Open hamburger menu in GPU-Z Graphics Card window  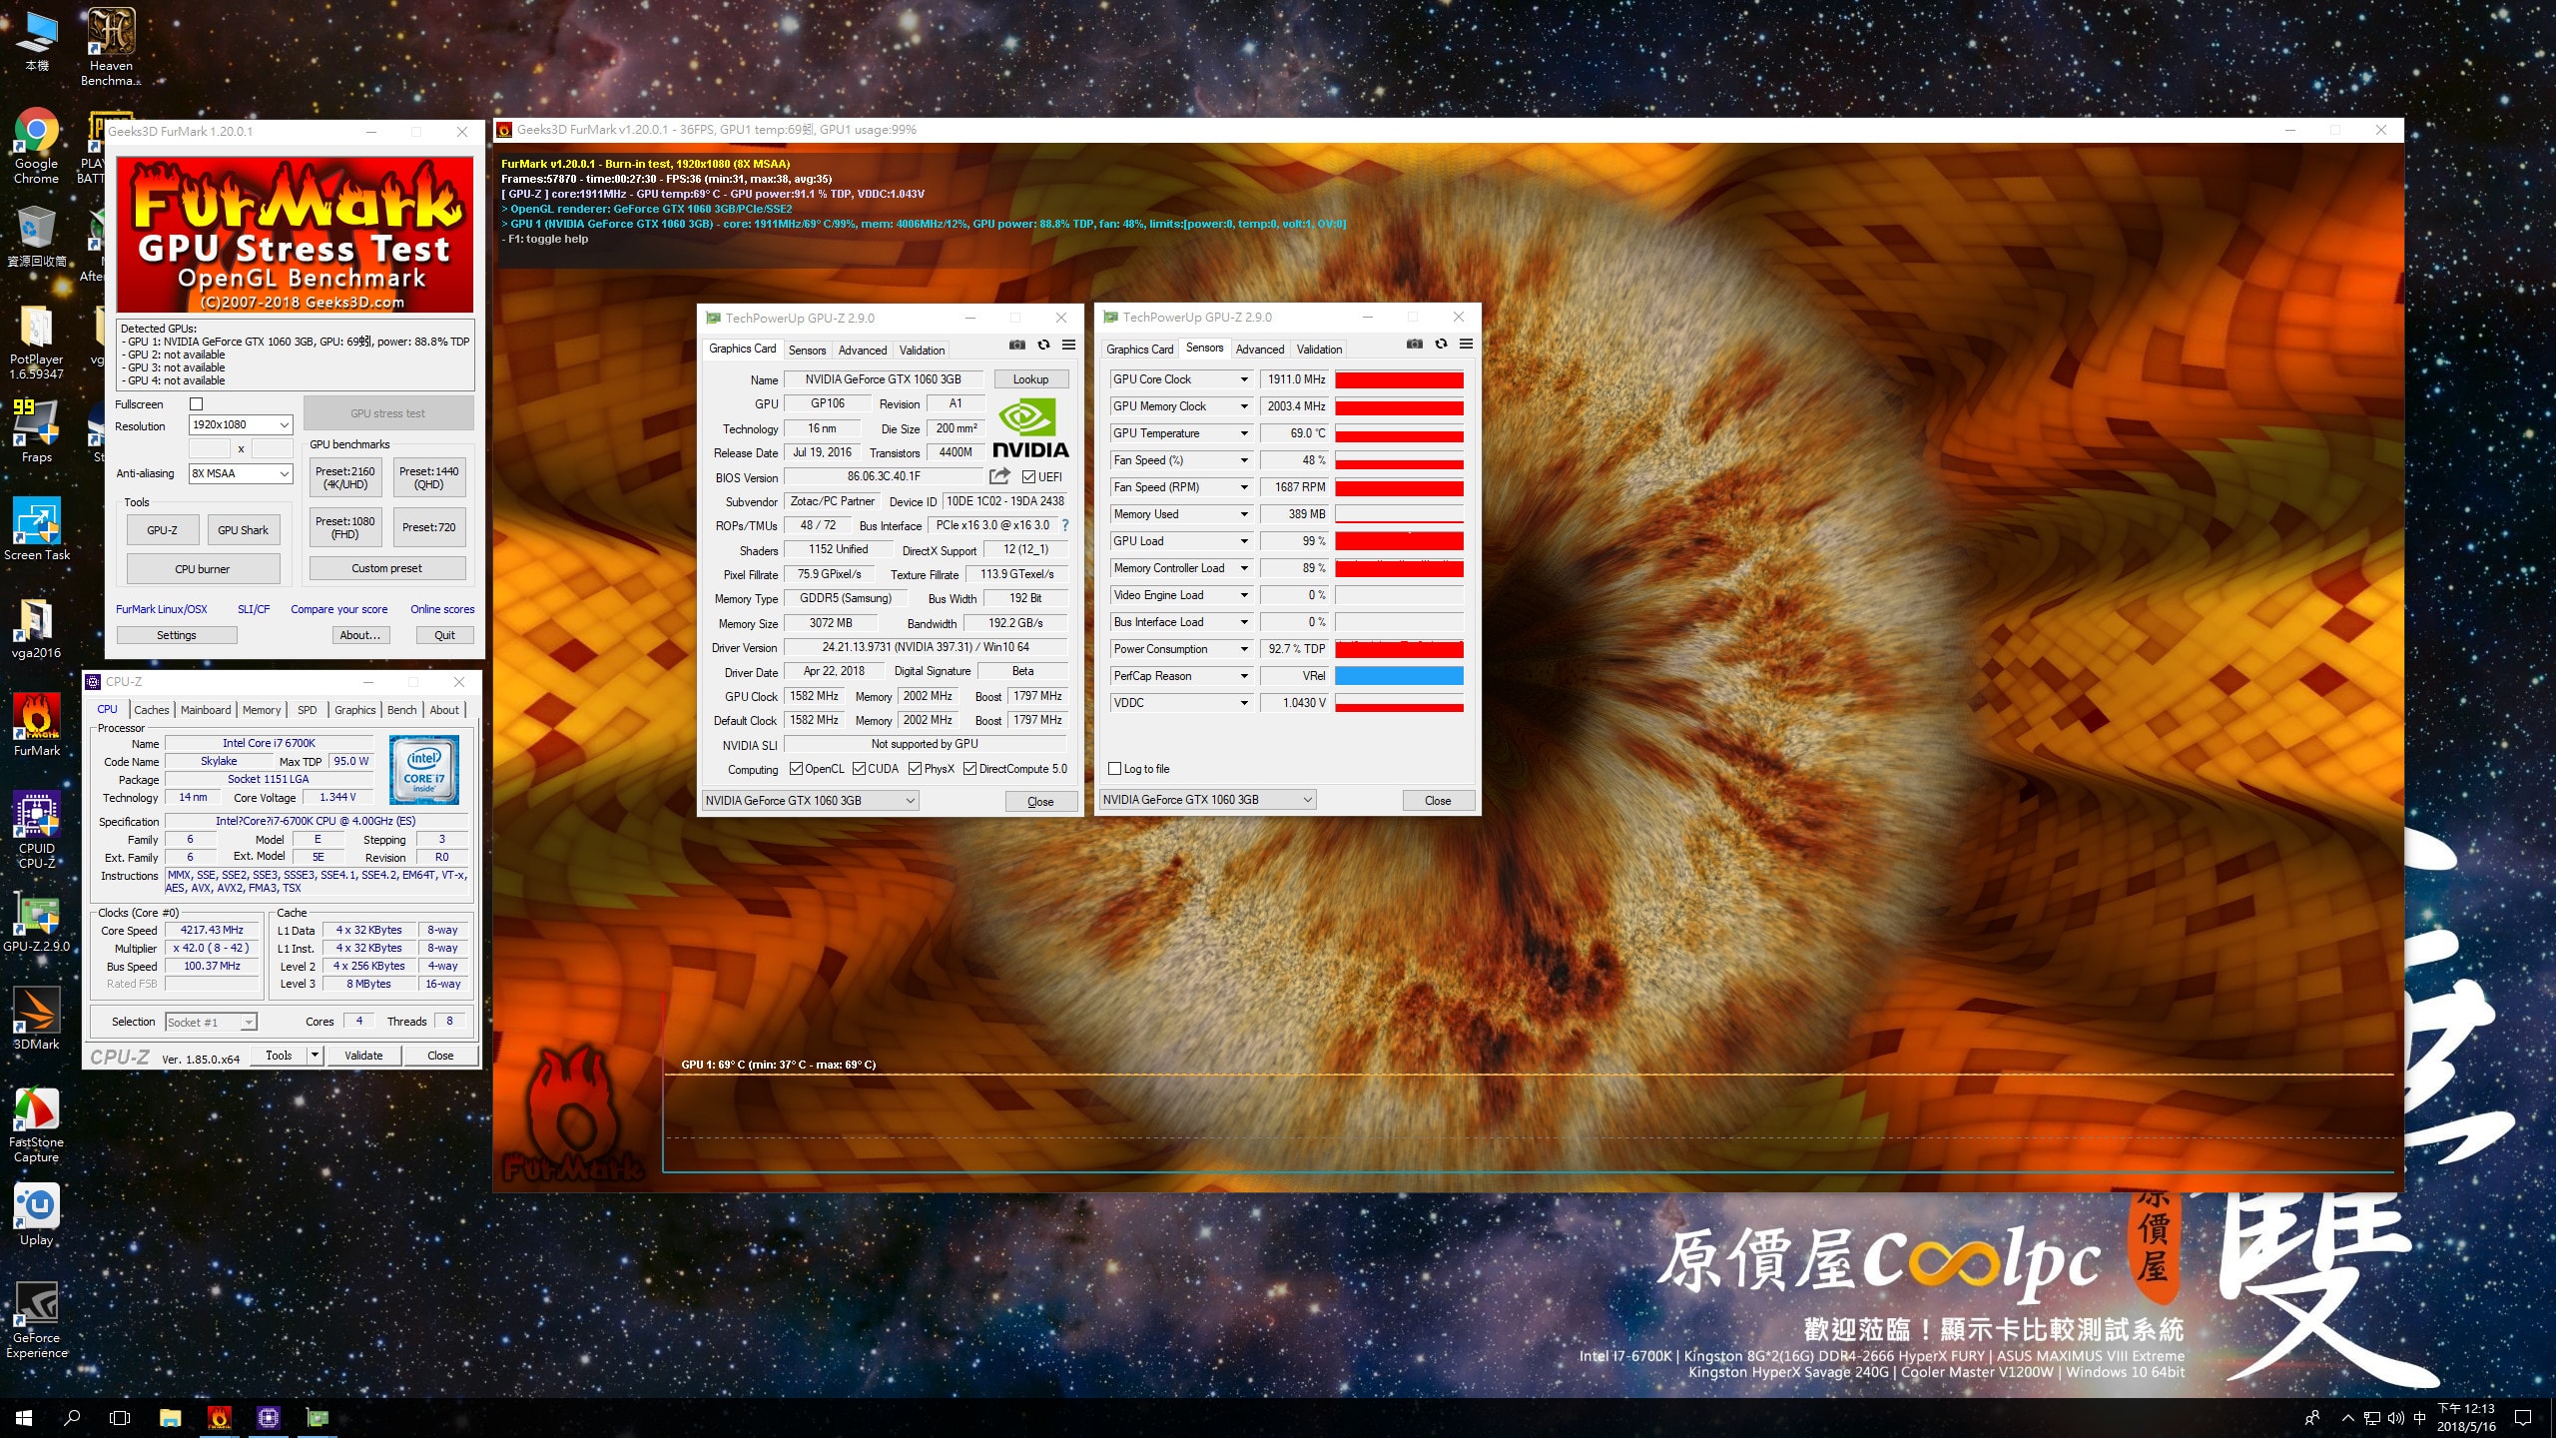click(x=1068, y=345)
